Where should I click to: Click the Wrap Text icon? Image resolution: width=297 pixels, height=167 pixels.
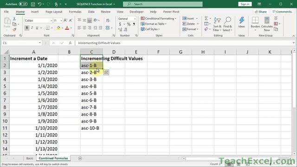(108, 20)
